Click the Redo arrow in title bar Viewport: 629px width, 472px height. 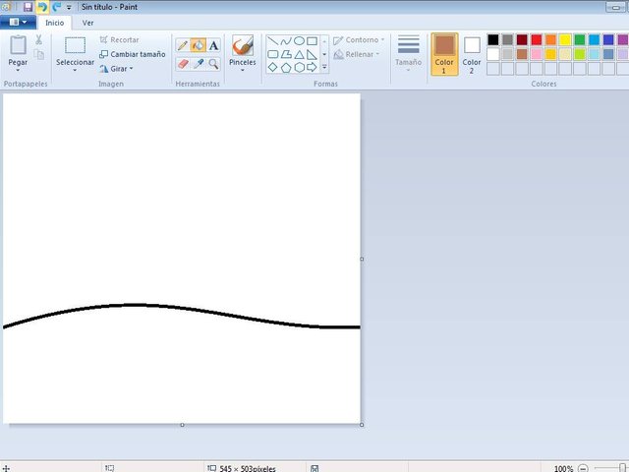[x=57, y=7]
